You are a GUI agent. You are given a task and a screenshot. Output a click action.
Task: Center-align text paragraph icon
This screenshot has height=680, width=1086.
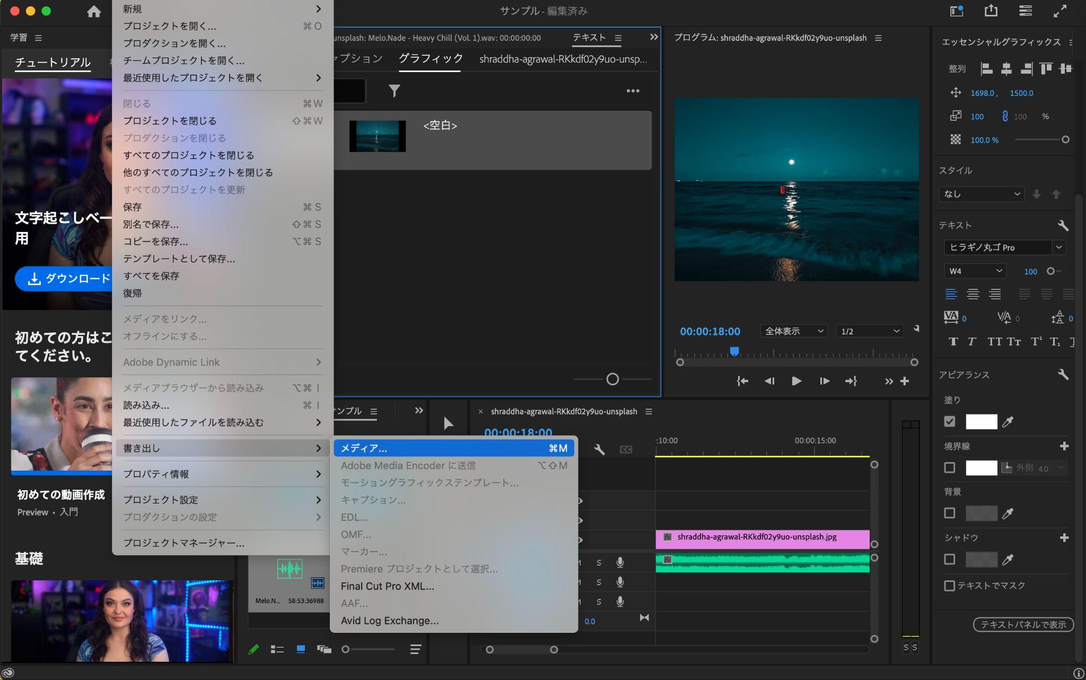(x=973, y=294)
